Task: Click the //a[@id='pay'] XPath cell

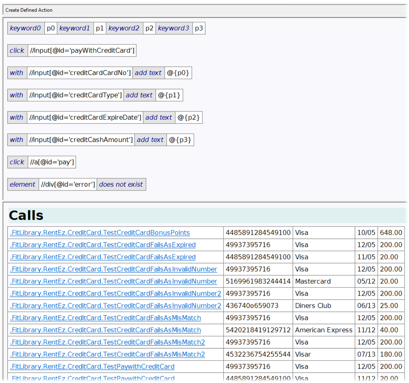Action: pos(52,162)
